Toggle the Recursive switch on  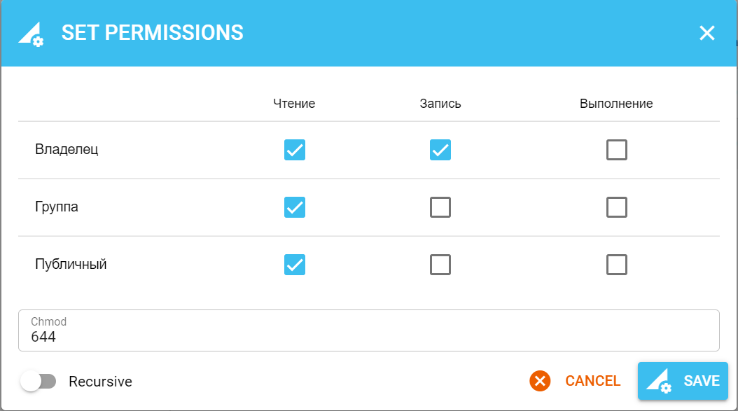coord(39,382)
